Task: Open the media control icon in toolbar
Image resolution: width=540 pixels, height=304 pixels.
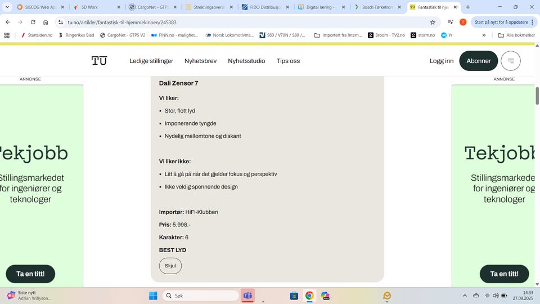Action: (450, 22)
